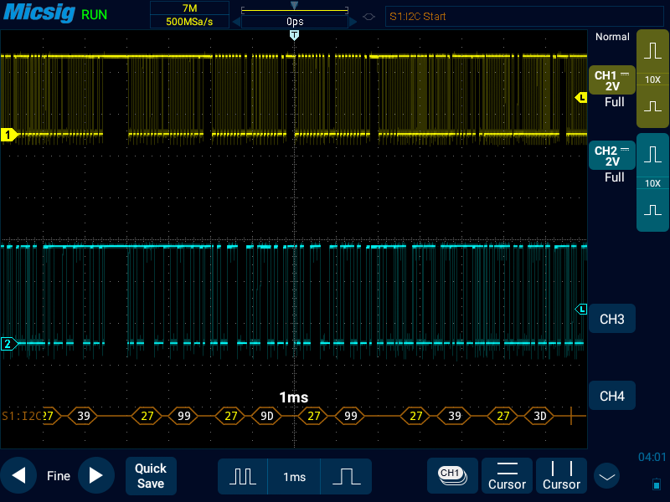This screenshot has width=670, height=502.
Task: Decrease timebase with multi-pulse icon
Action: click(243, 476)
